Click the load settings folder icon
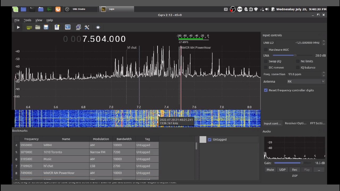 point(37,27)
